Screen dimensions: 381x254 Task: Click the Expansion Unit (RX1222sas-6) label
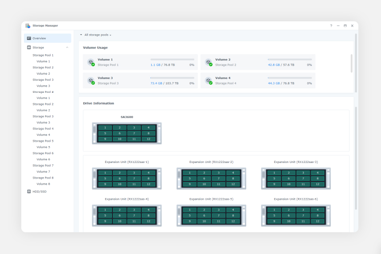click(296, 199)
